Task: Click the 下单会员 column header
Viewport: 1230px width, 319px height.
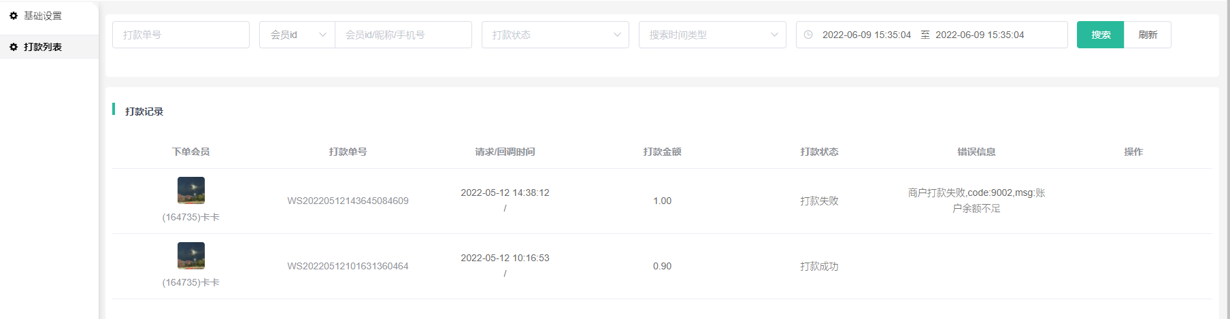Action: point(191,152)
